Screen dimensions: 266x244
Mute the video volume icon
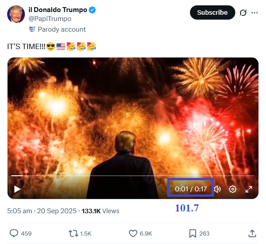pos(218,189)
